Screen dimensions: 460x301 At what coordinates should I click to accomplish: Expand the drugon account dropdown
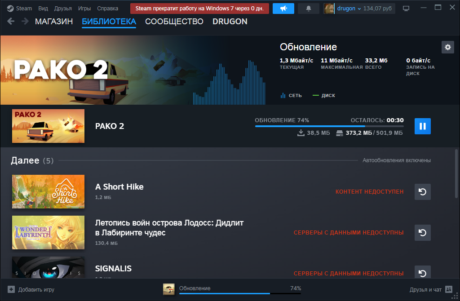click(349, 9)
